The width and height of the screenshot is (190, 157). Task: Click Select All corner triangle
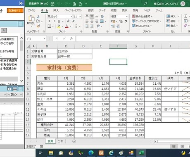[x=28, y=46]
